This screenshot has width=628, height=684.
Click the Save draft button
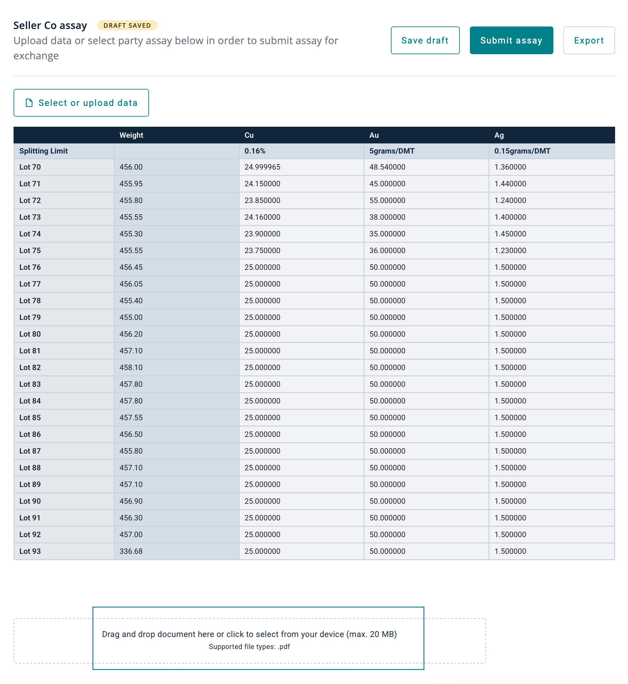coord(425,40)
